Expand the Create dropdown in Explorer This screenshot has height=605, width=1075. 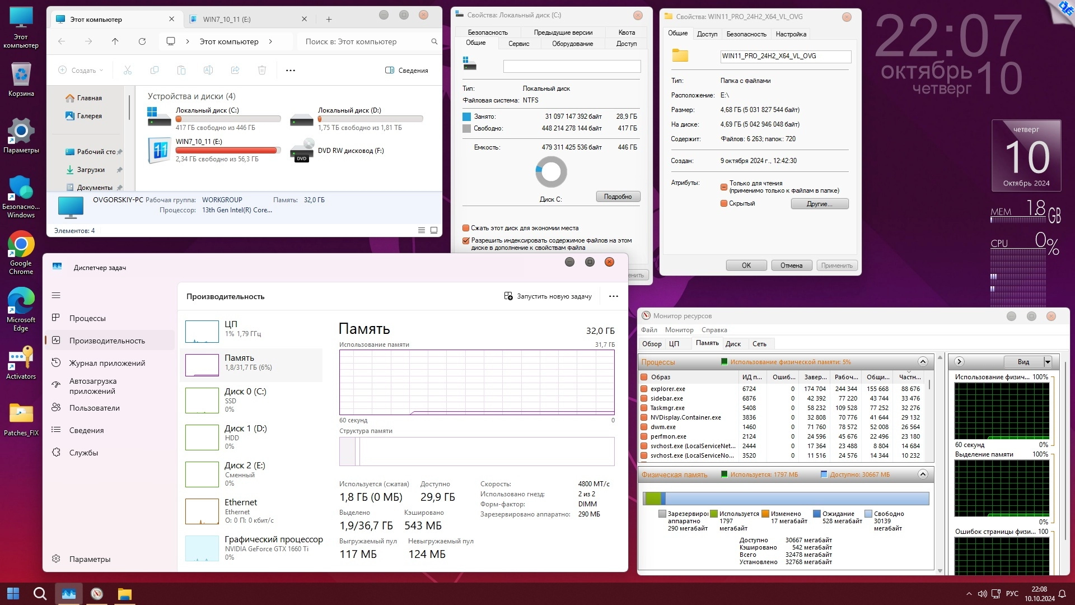pyautogui.click(x=81, y=71)
